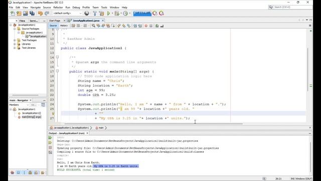The image size is (321, 181).
Task: Click the red Start Macro Recording icon
Action: tap(146, 26)
